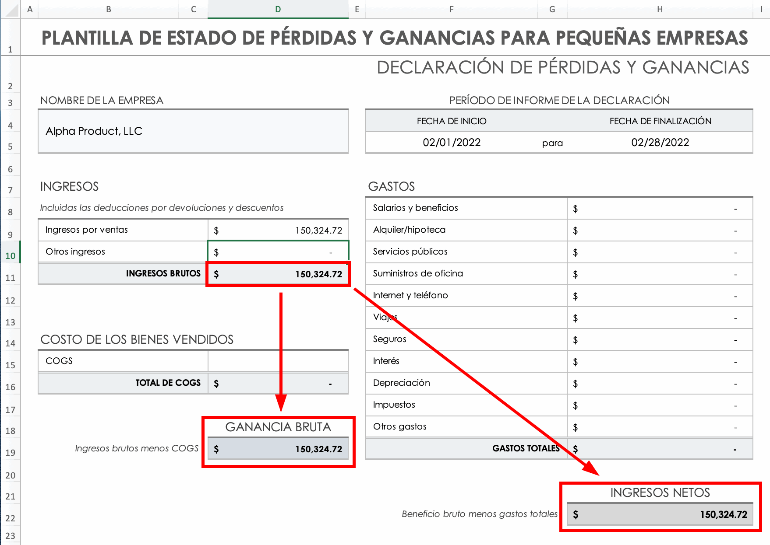Click Viajes amount cell
This screenshot has width=770, height=545.
coord(660,318)
